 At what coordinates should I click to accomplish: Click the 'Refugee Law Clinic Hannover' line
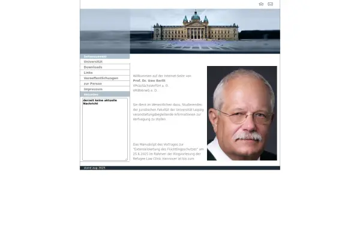click(x=163, y=159)
